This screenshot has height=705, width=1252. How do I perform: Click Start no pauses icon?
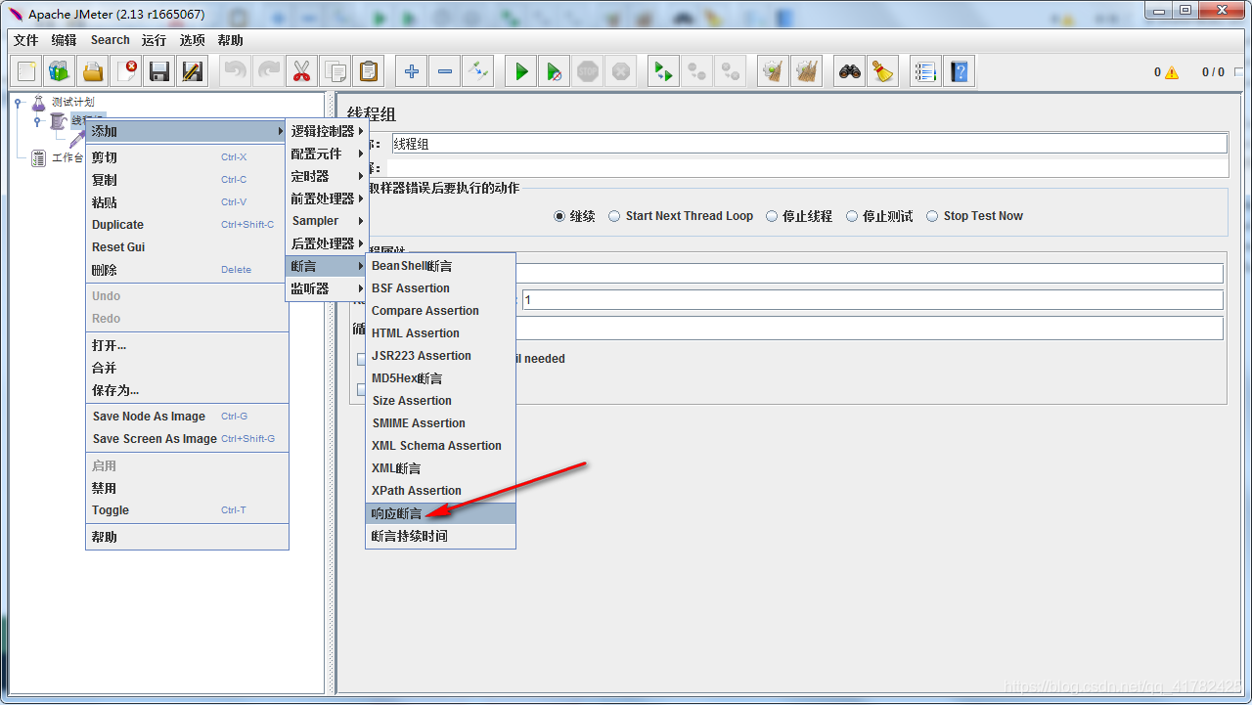tap(555, 71)
